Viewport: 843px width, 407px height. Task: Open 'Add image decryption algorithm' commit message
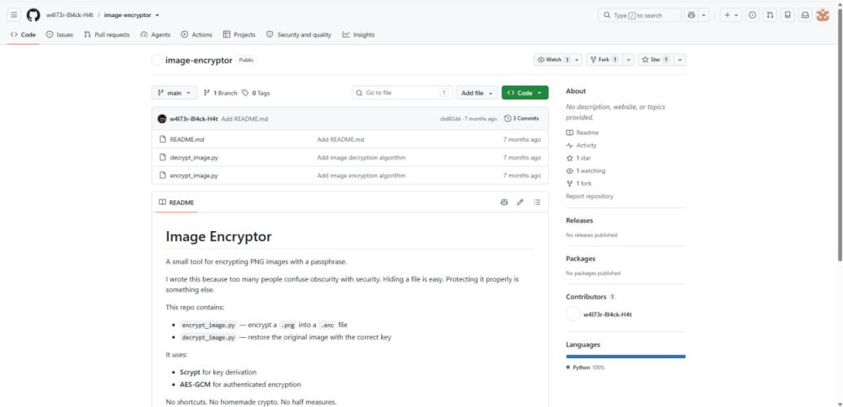pos(362,158)
